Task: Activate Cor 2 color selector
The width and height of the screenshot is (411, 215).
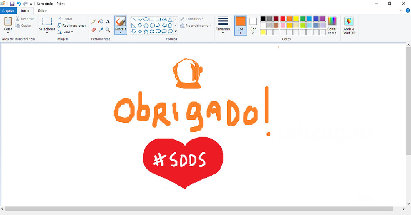Action: pos(253,25)
